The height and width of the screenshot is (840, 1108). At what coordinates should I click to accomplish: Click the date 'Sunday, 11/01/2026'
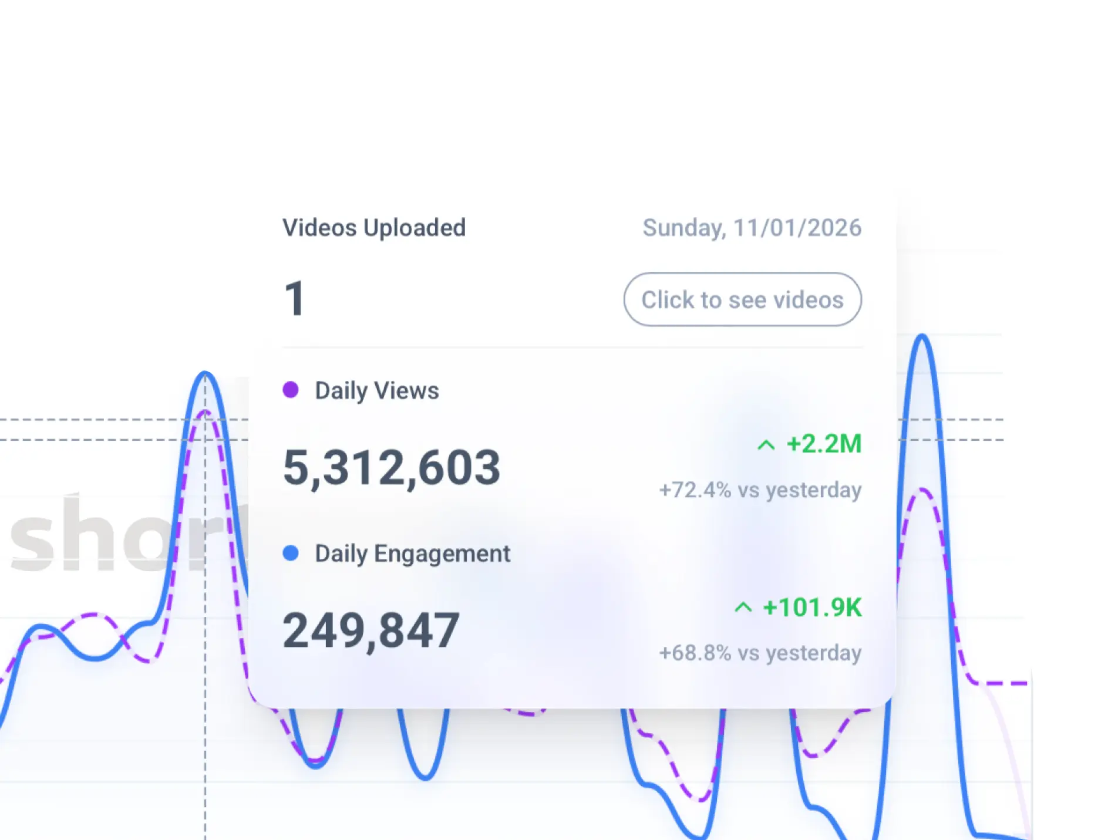tap(752, 228)
